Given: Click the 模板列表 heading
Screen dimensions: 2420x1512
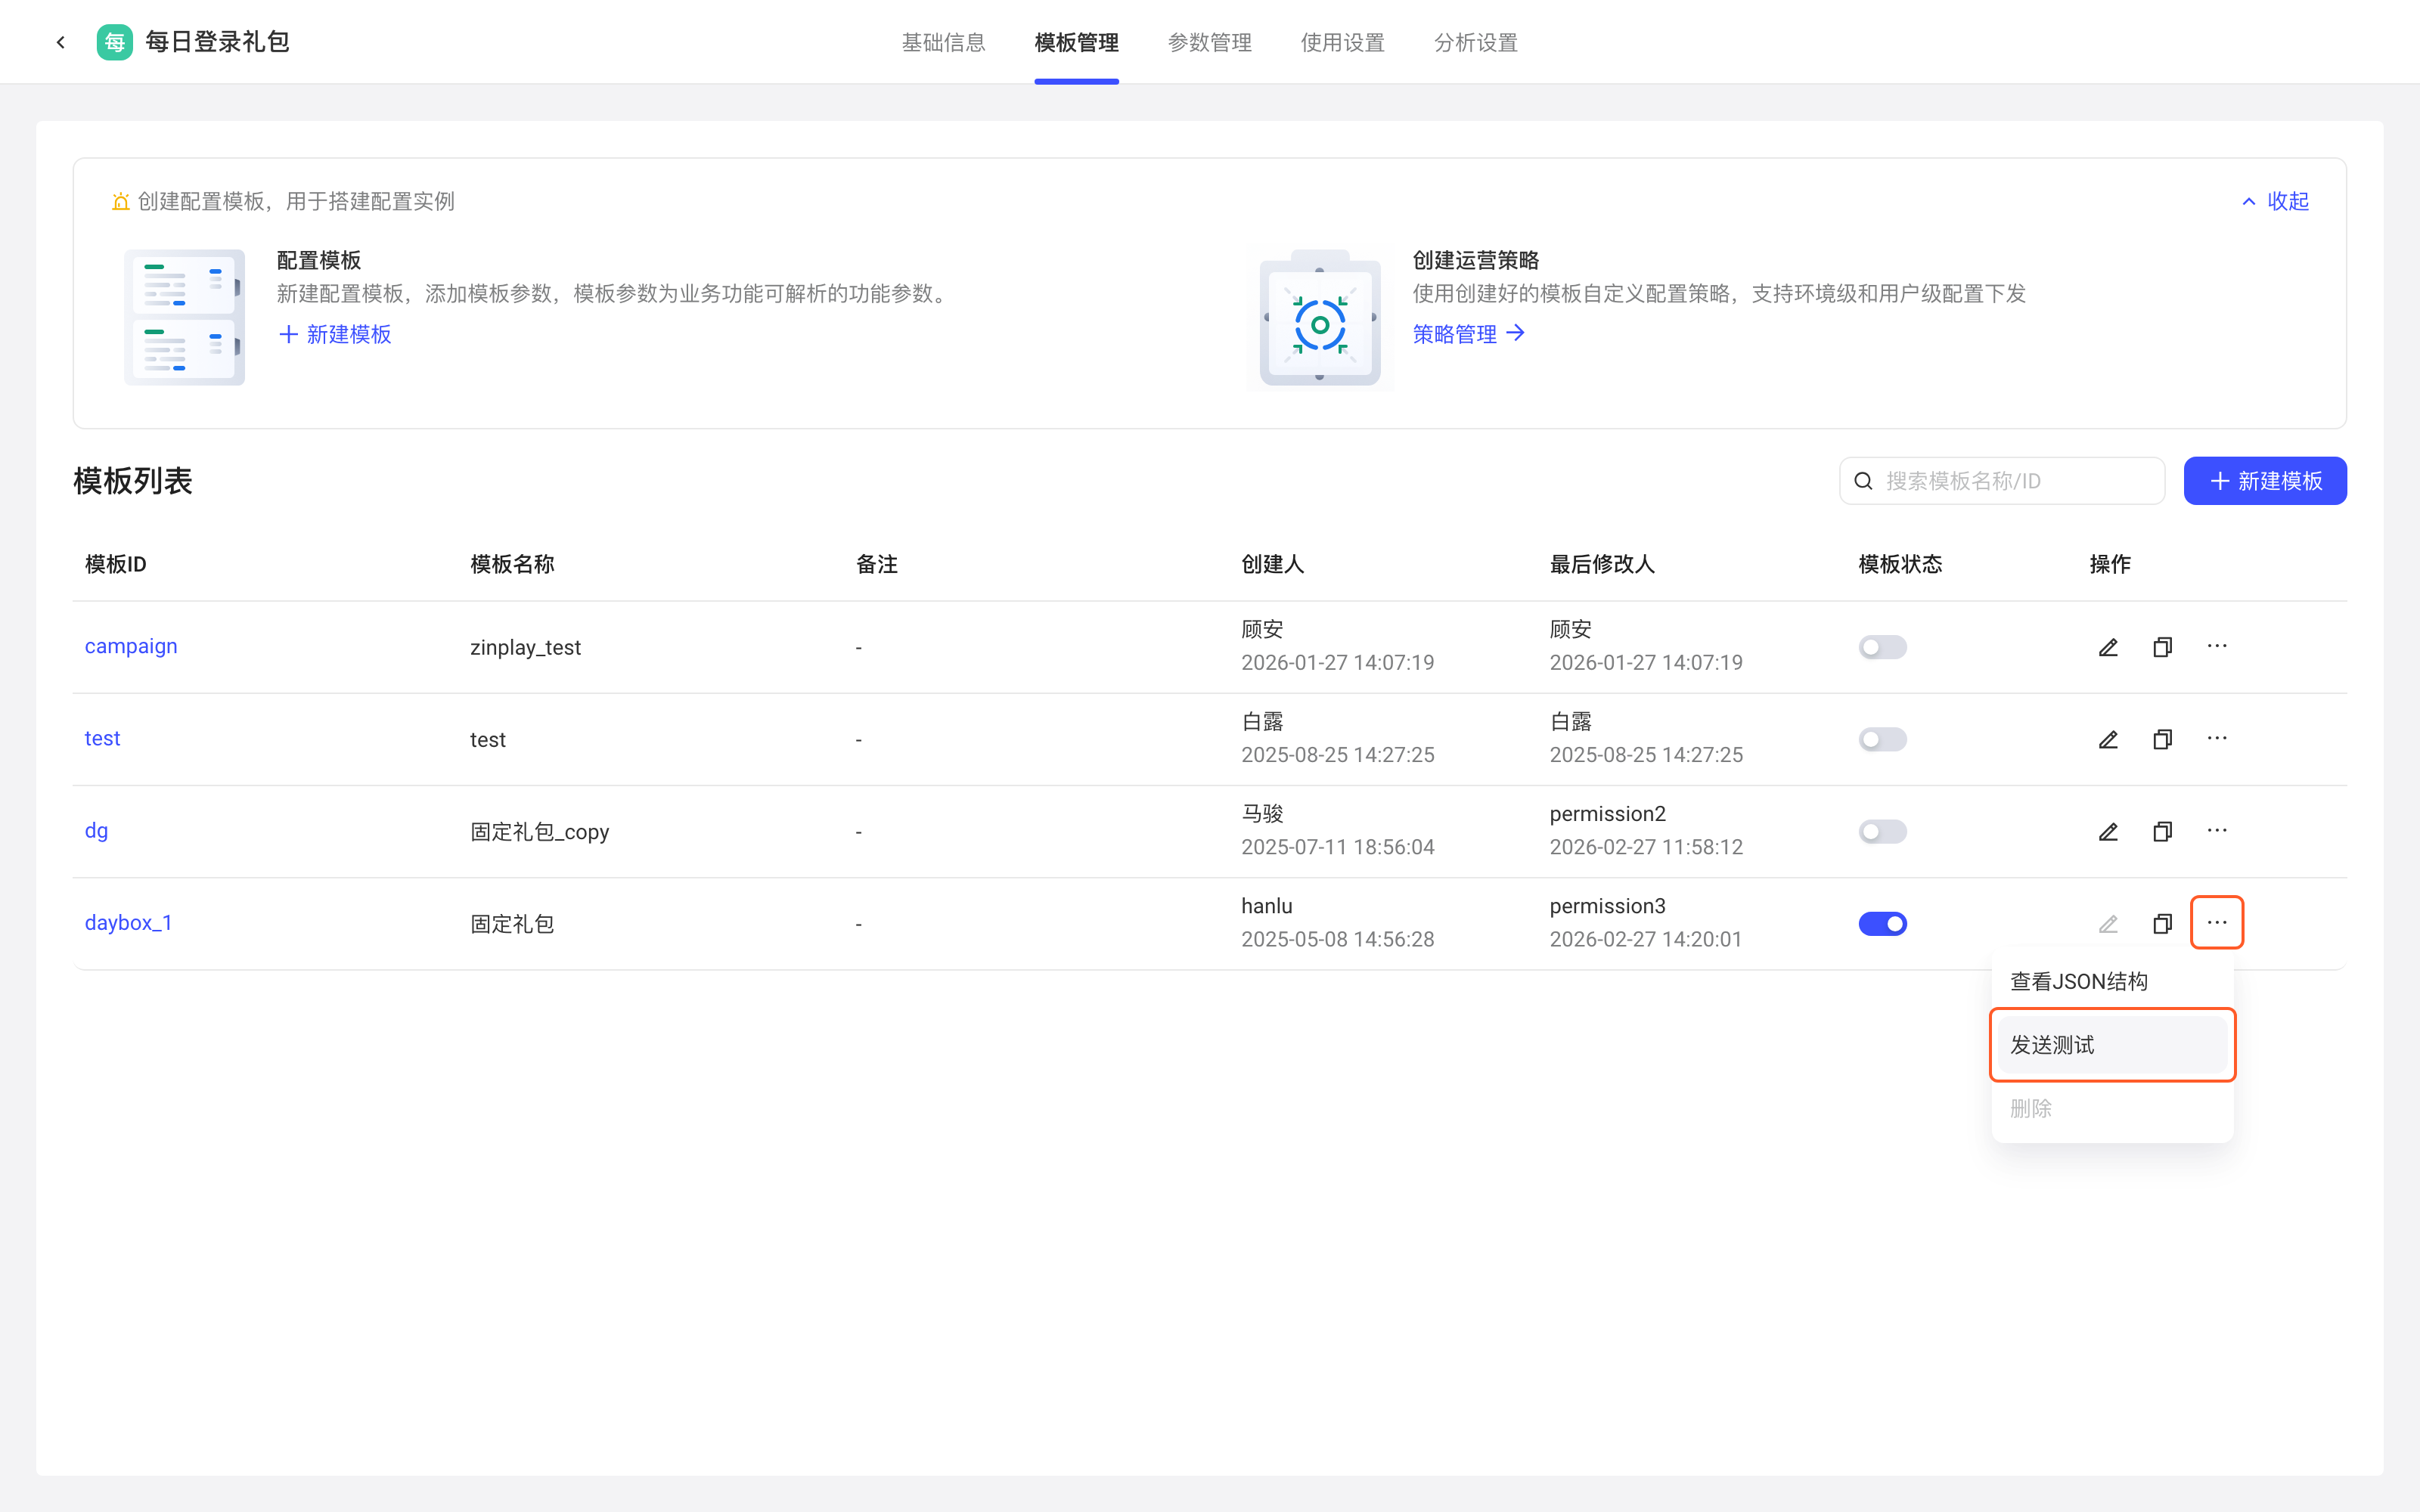Looking at the screenshot, I should pos(132,481).
